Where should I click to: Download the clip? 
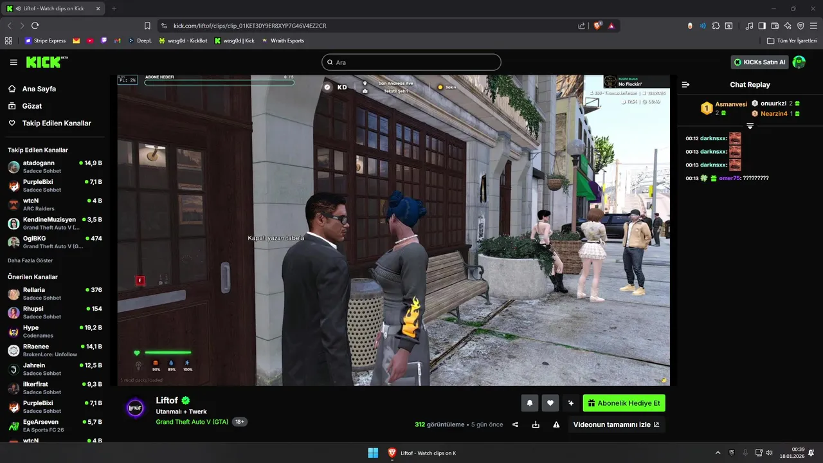[536, 424]
